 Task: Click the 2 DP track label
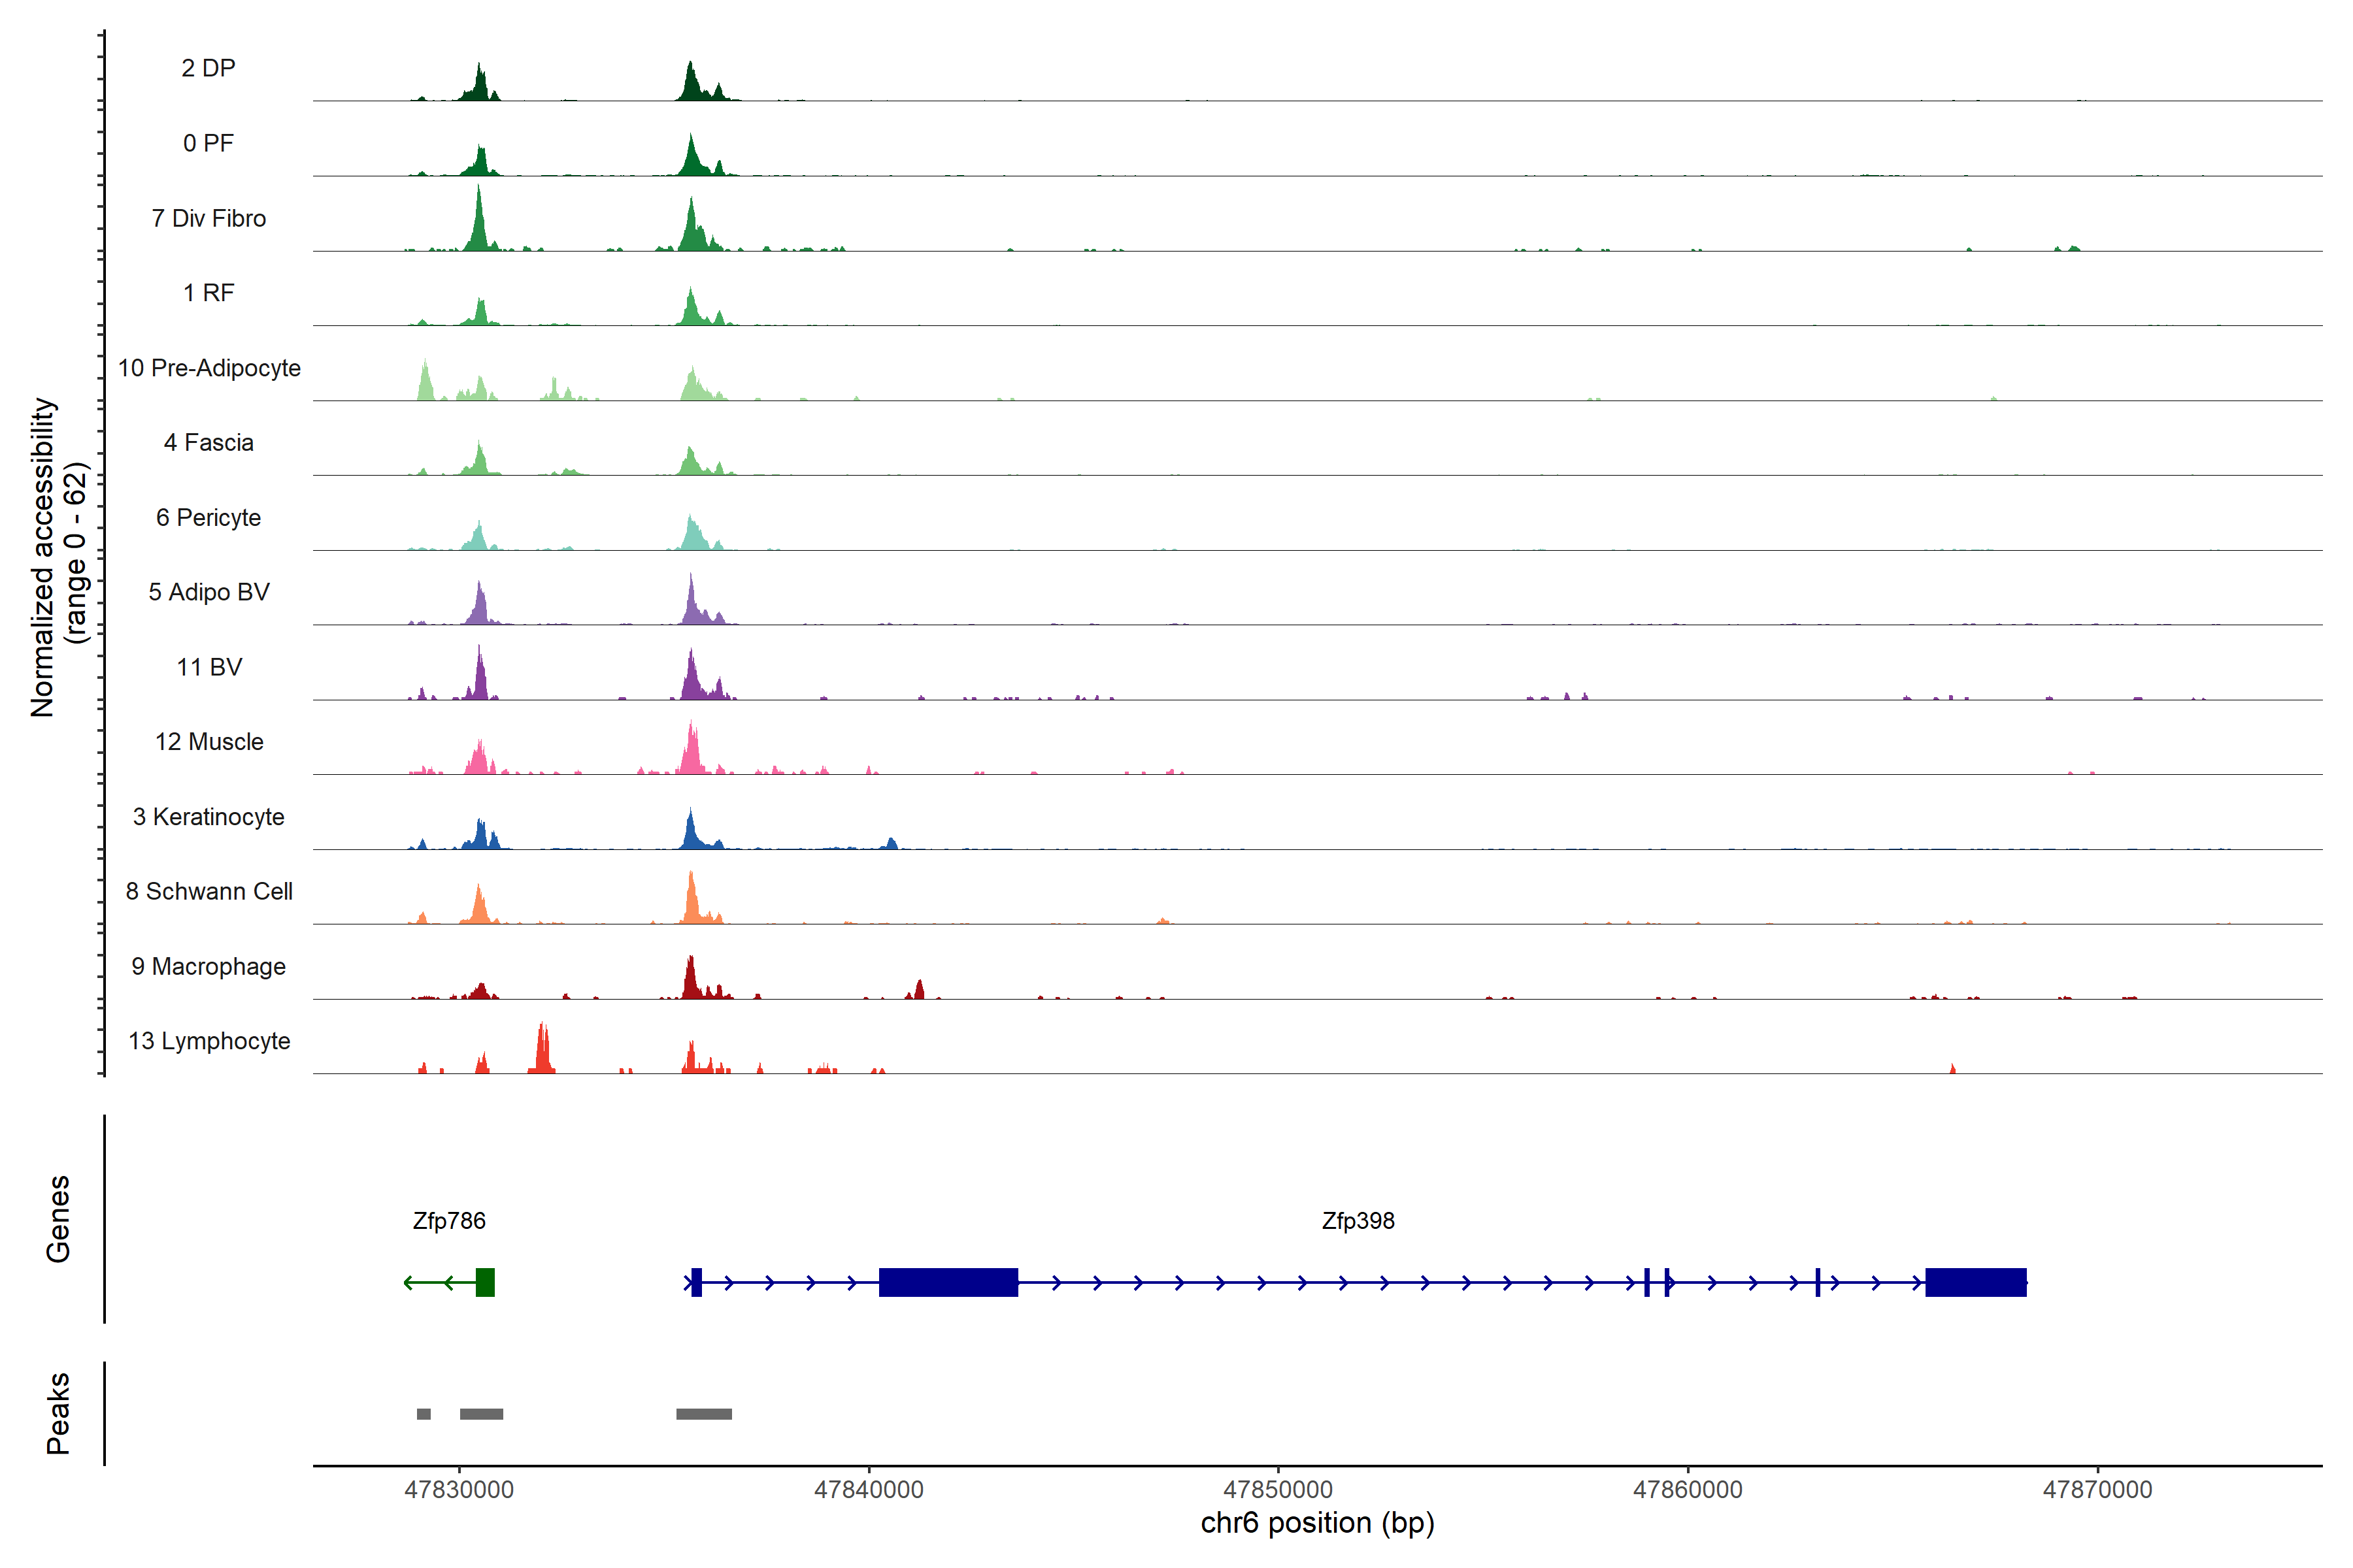pos(208,68)
